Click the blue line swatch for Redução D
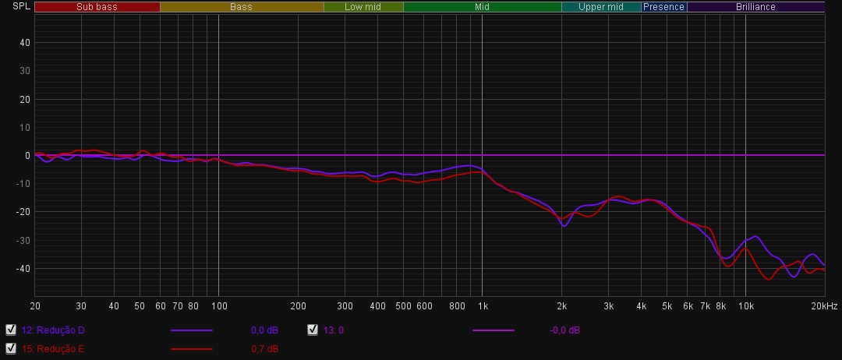The width and height of the screenshot is (842, 360). (192, 330)
